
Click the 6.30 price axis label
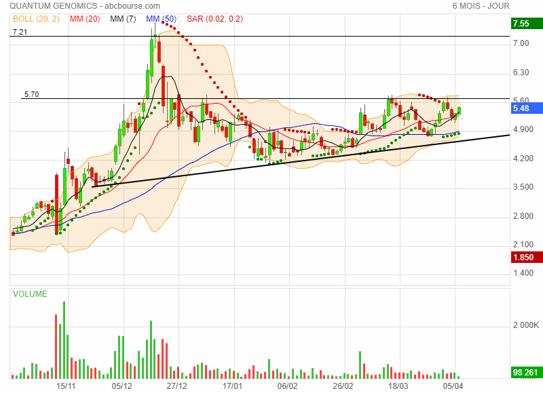(x=521, y=73)
